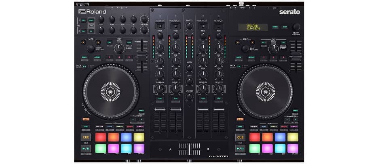
Task: Toggle the MIC 1 ON button
Action: coord(83,20)
